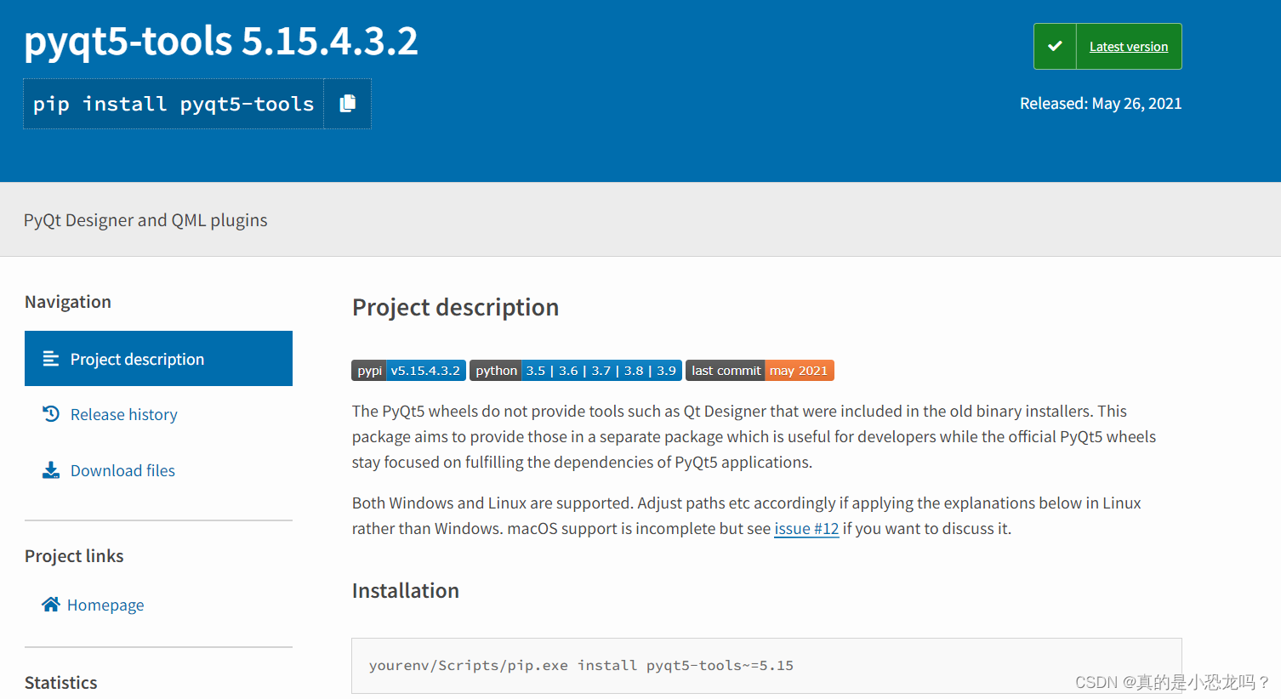The width and height of the screenshot is (1281, 699).
Task: Click the Statistics sidebar heading
Action: [61, 683]
